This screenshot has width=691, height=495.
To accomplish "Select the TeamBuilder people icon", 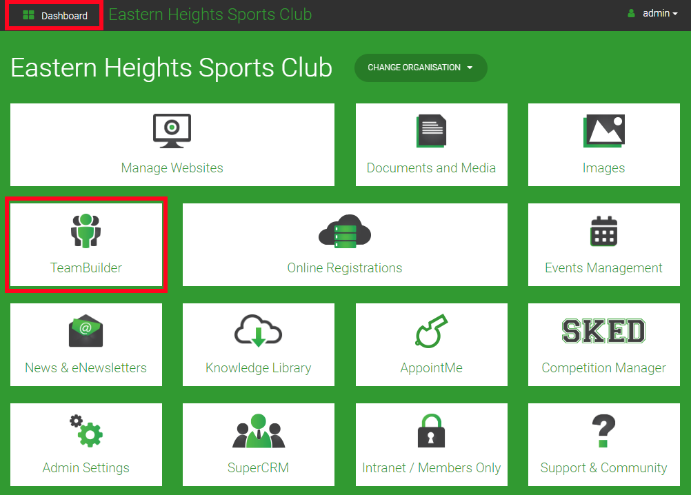I will [86, 231].
